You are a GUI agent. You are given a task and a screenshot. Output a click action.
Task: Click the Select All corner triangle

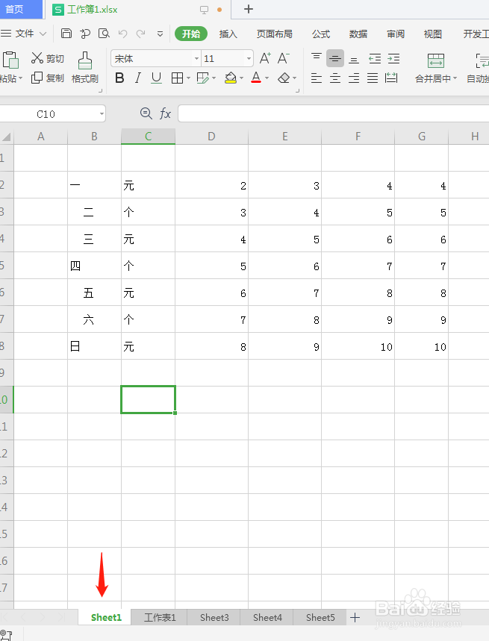[x=7, y=137]
